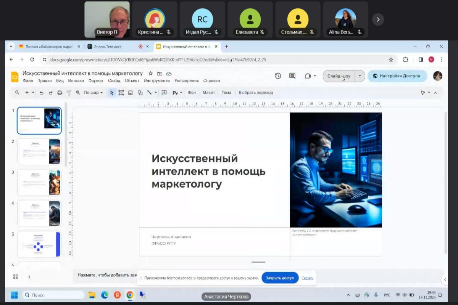Image resolution: width=458 pixels, height=305 pixels.
Task: Click the Настройки Доступа button
Action: point(396,76)
